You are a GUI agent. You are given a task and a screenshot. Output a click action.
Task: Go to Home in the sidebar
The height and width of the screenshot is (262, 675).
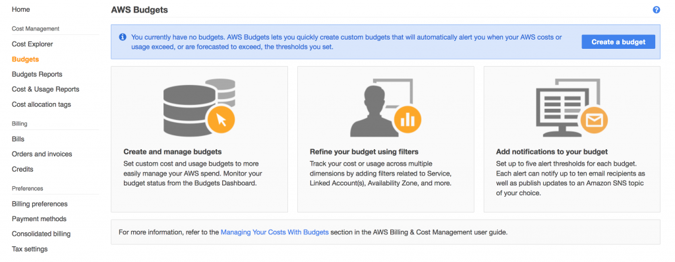click(x=20, y=9)
